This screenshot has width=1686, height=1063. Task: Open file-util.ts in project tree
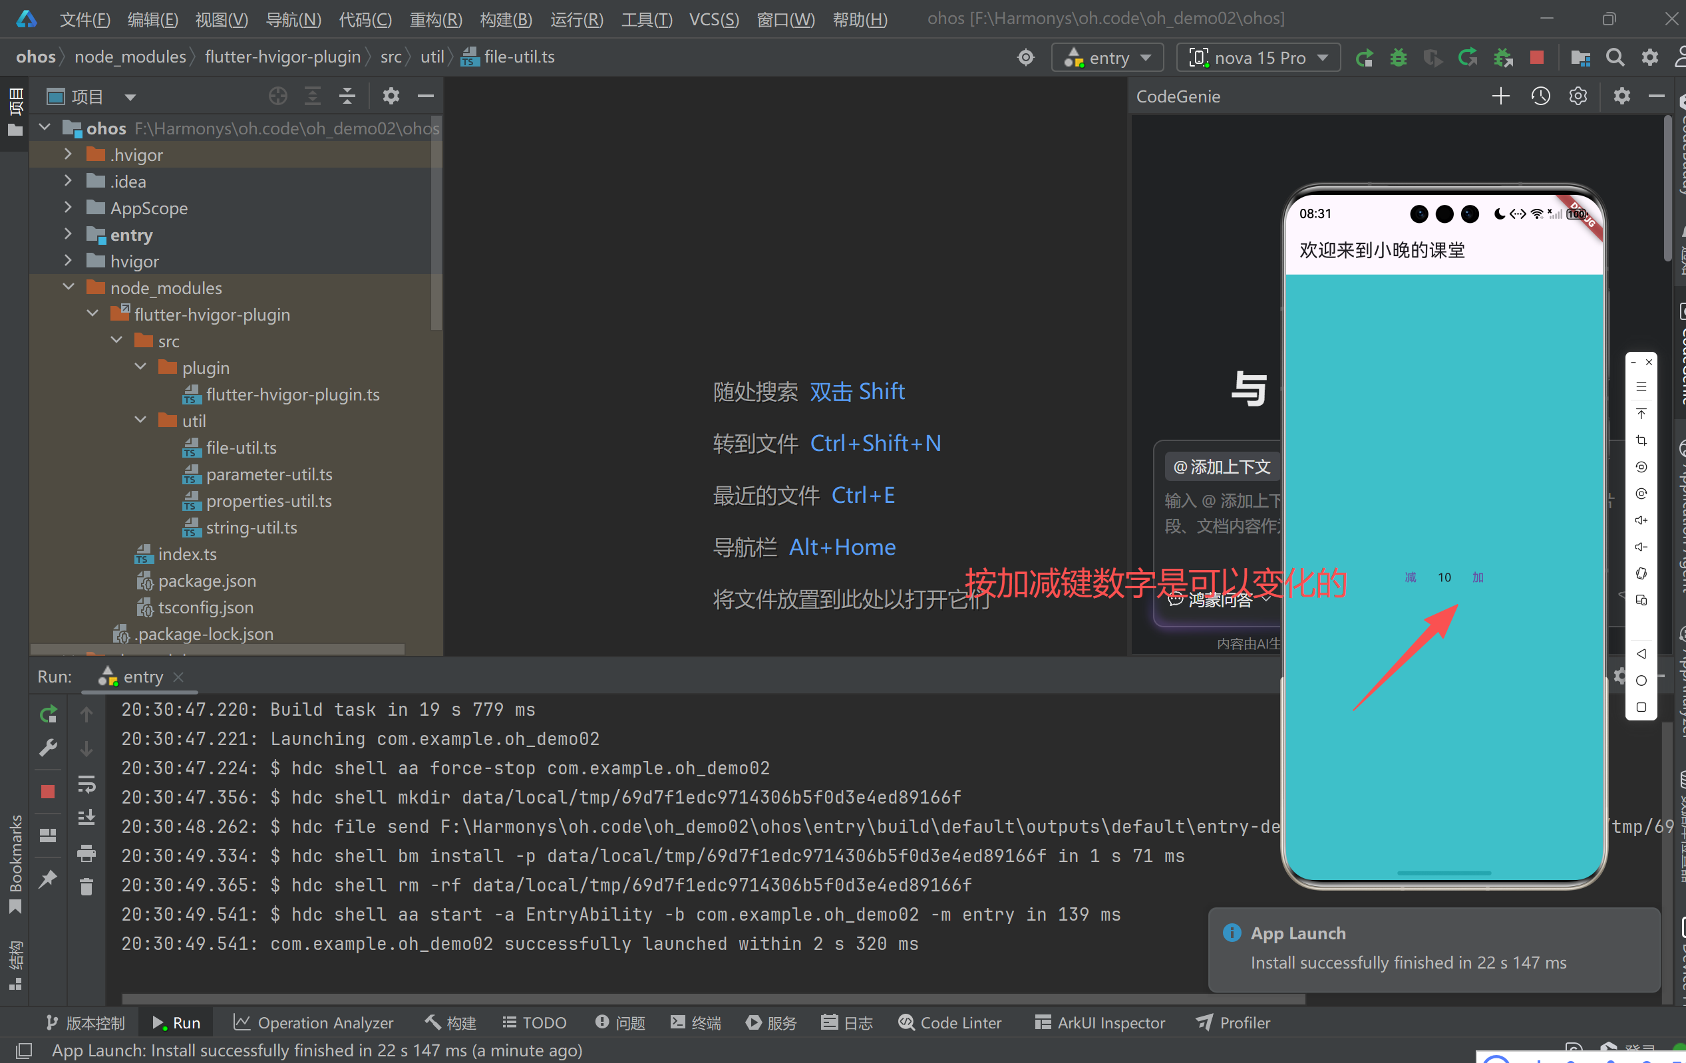click(241, 448)
